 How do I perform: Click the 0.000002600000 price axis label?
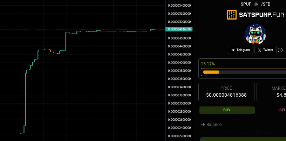(179, 120)
